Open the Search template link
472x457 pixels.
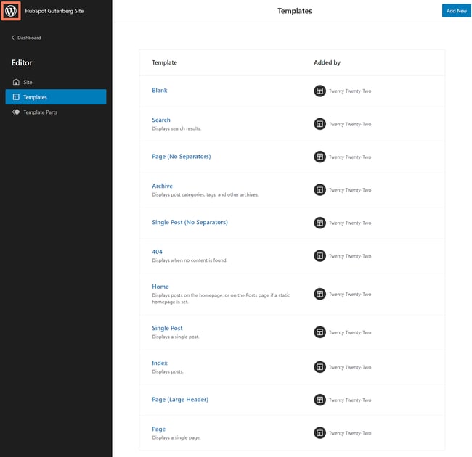(x=161, y=120)
